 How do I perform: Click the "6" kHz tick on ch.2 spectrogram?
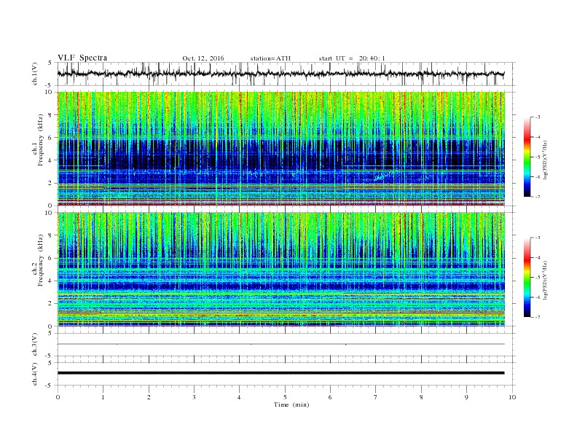tap(51, 258)
